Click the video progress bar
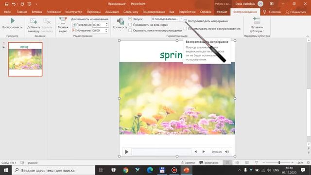Image resolution: width=311 pixels, height=175 pixels. coord(161,152)
